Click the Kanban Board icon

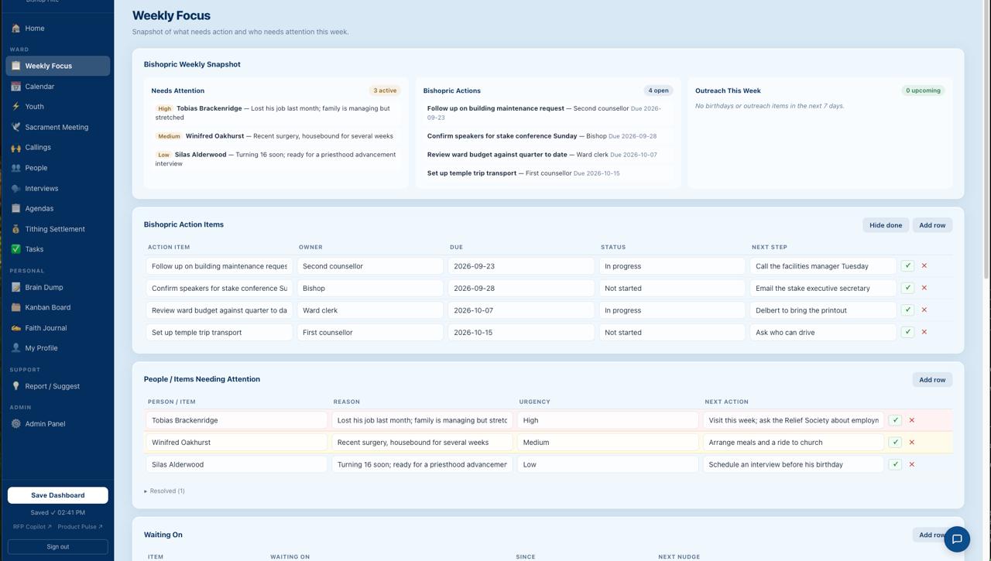[x=15, y=307]
